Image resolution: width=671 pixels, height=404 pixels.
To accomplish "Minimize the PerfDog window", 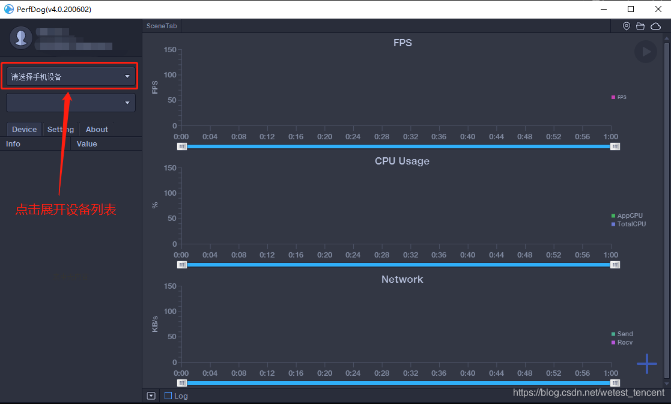I will pos(604,9).
